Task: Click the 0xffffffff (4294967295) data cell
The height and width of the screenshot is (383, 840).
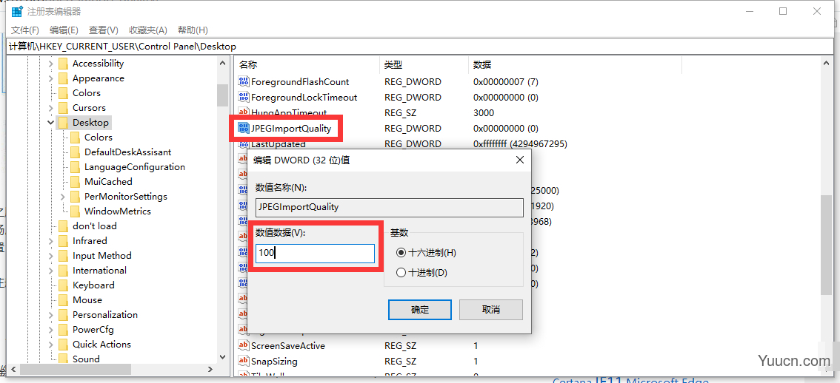Action: [520, 144]
